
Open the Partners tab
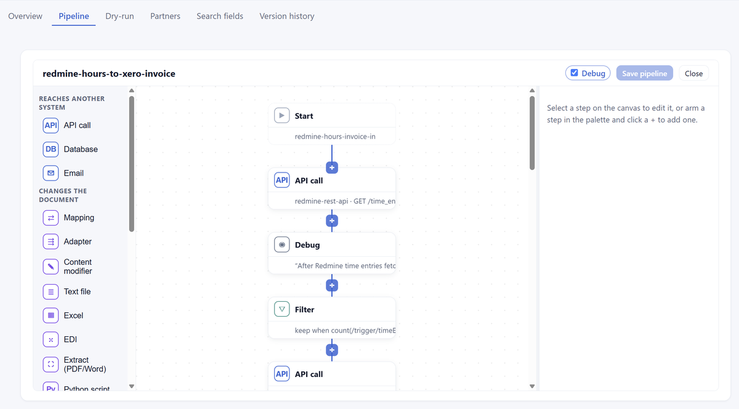tap(165, 16)
